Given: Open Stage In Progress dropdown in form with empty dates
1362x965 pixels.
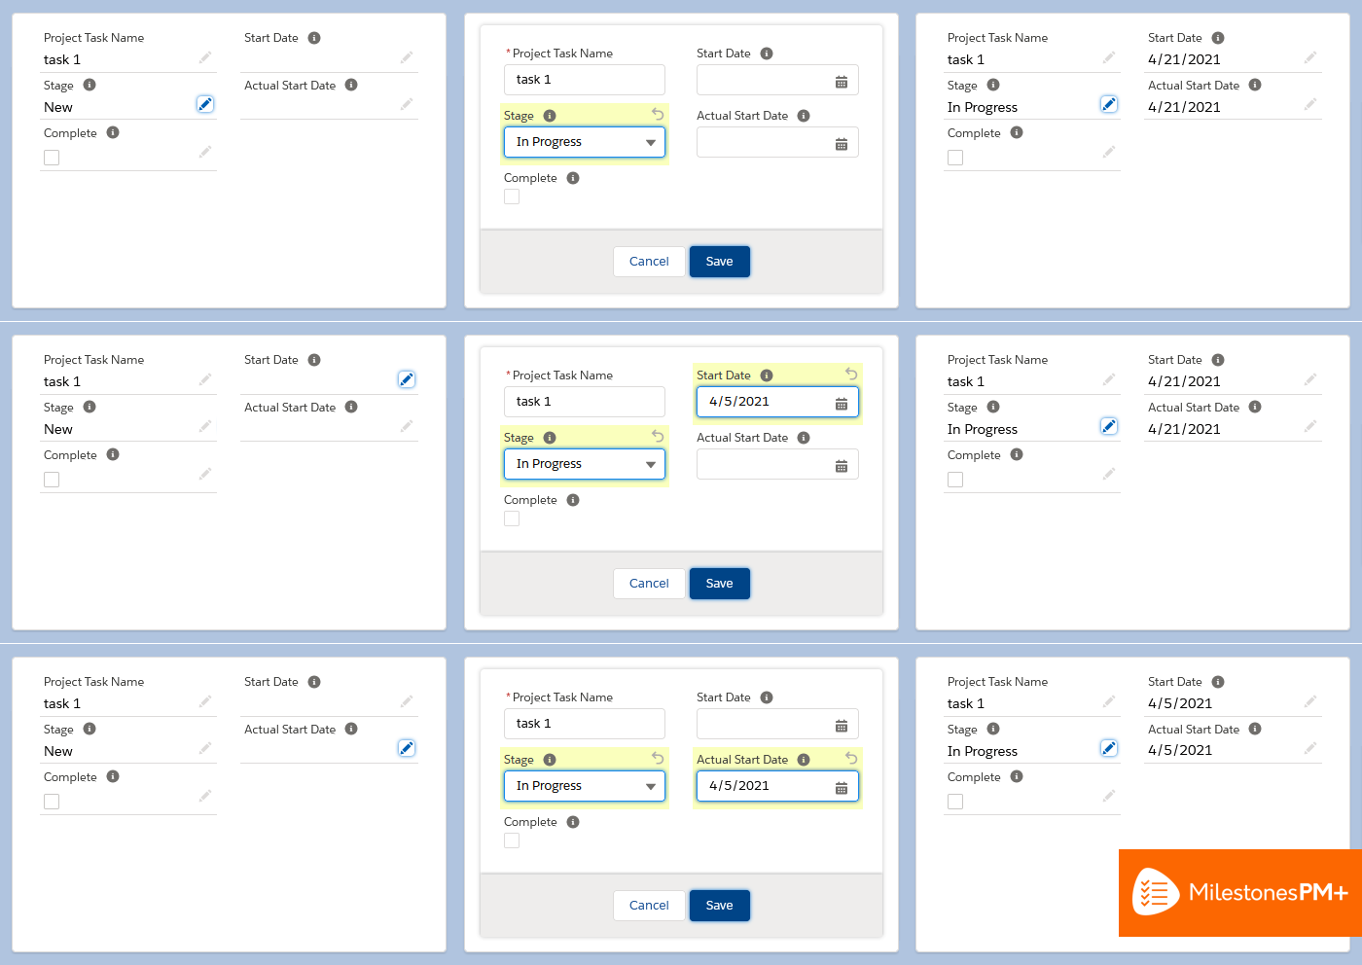Looking at the screenshot, I should click(x=585, y=142).
